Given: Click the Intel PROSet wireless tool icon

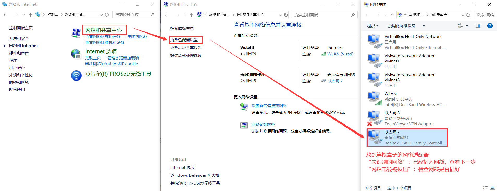Looking at the screenshot, I should [x=76, y=76].
